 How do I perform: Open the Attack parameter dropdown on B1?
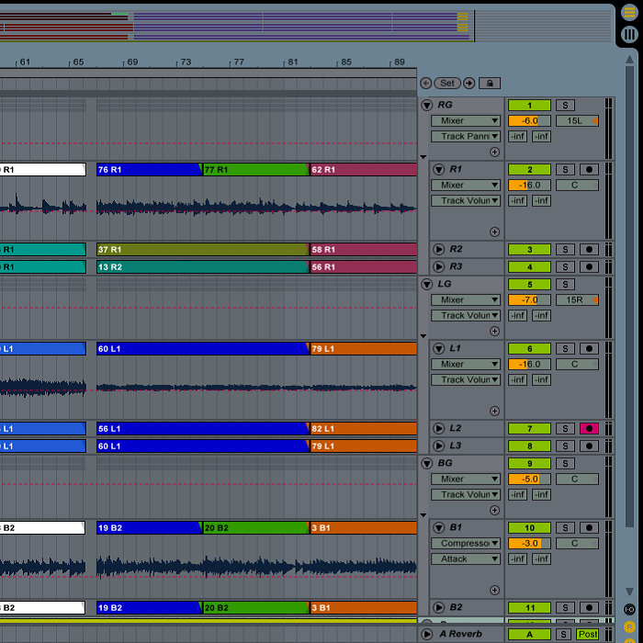coord(466,558)
